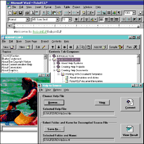The image size is (144, 144).
Task: Click the move left arrow in ROBOHP32 toolbar
Action: pos(65,47)
